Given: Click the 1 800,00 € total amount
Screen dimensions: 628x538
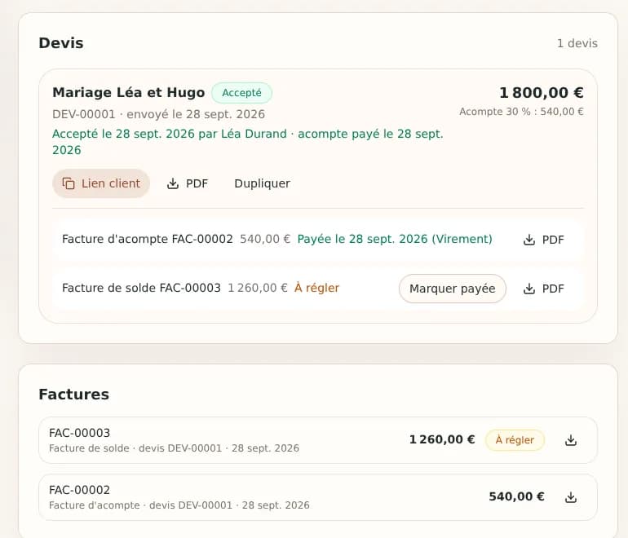Looking at the screenshot, I should [x=541, y=92].
